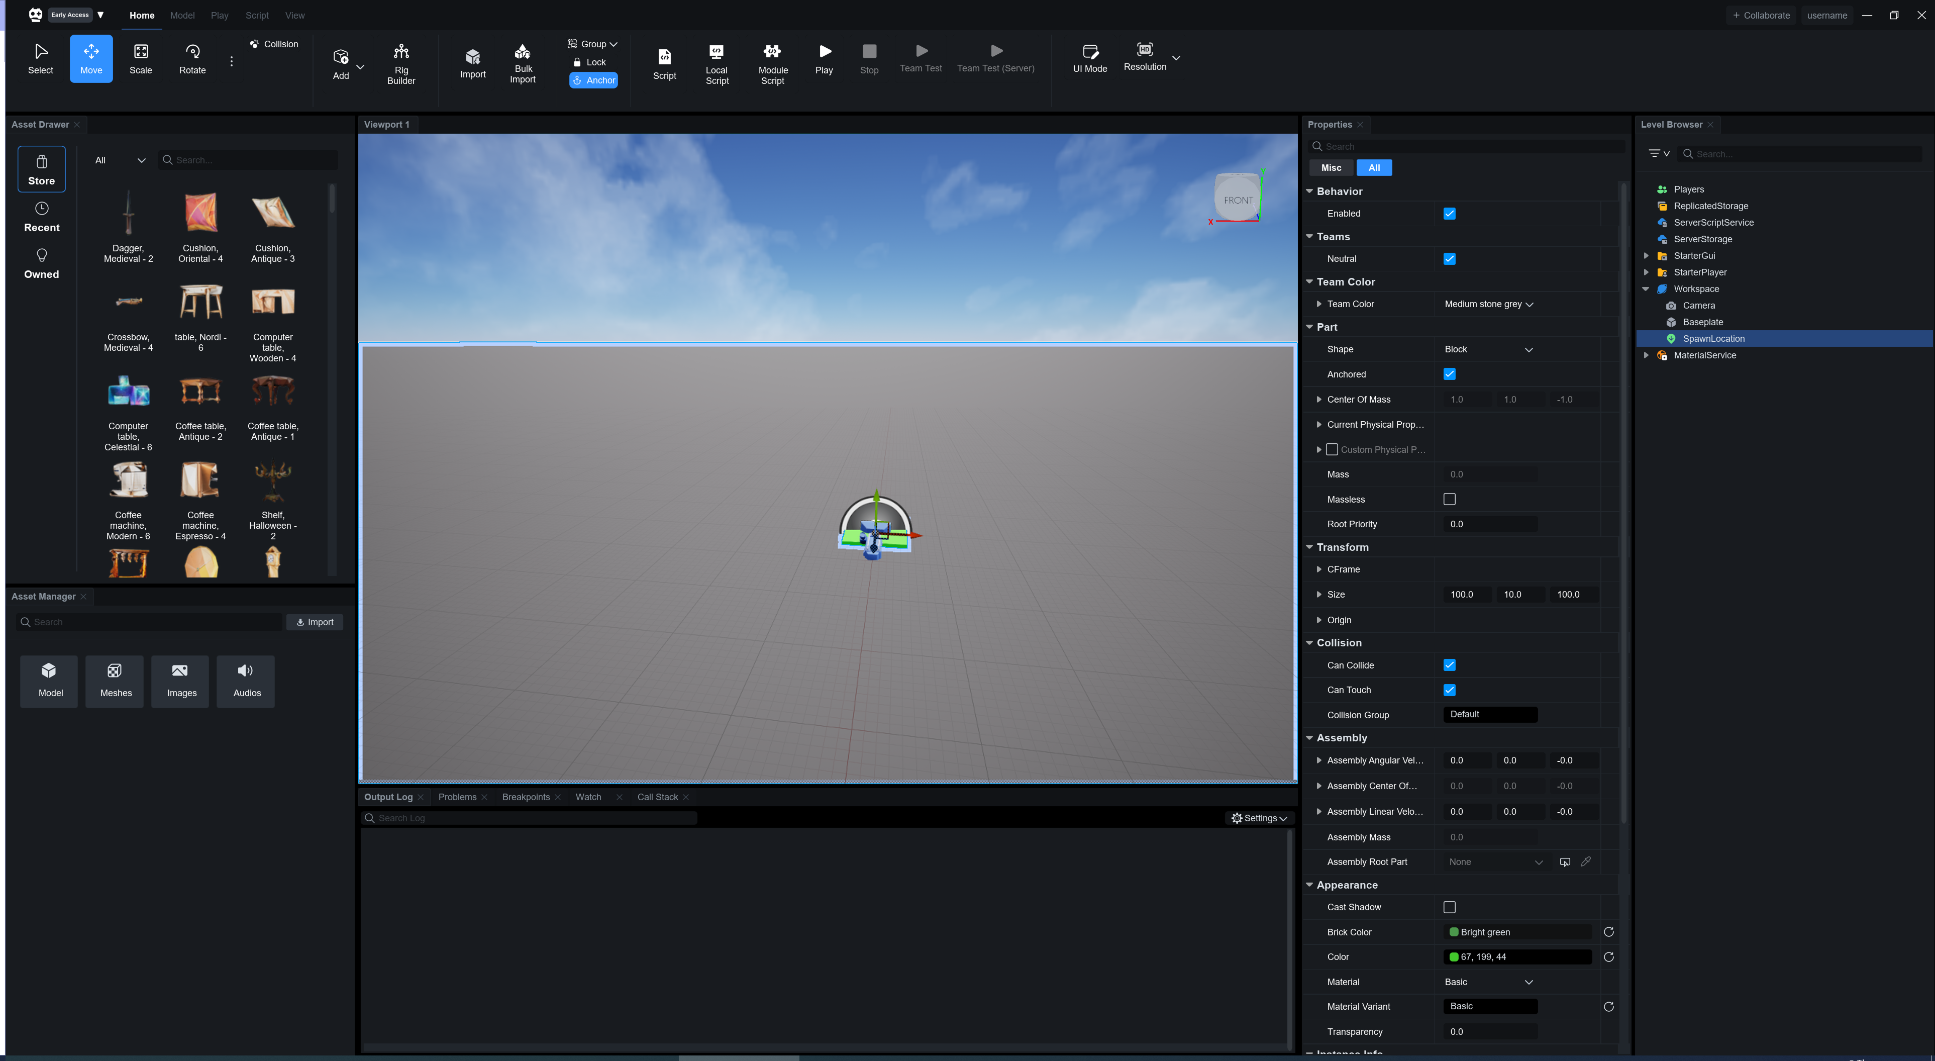The width and height of the screenshot is (1935, 1061).
Task: Open the Material dropdown showing Basic
Action: tap(1487, 982)
